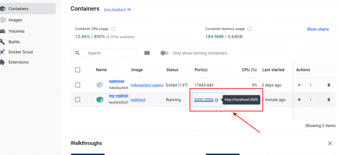The width and height of the screenshot is (339, 155).
Task: Click the info icon beside Container CPU usage
Action: [x=114, y=29]
